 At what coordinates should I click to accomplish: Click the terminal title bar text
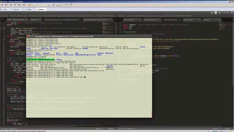pos(64,36)
